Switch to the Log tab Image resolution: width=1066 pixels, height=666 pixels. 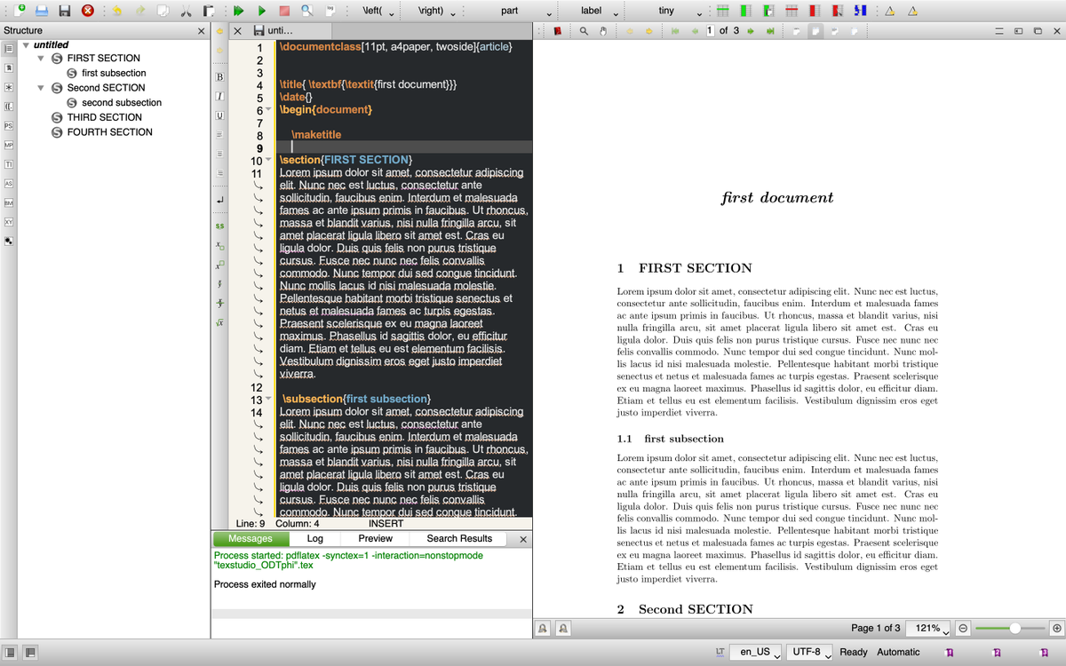coord(314,538)
